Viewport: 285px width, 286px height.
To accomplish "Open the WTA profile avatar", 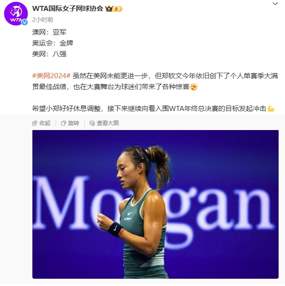I will click(16, 14).
